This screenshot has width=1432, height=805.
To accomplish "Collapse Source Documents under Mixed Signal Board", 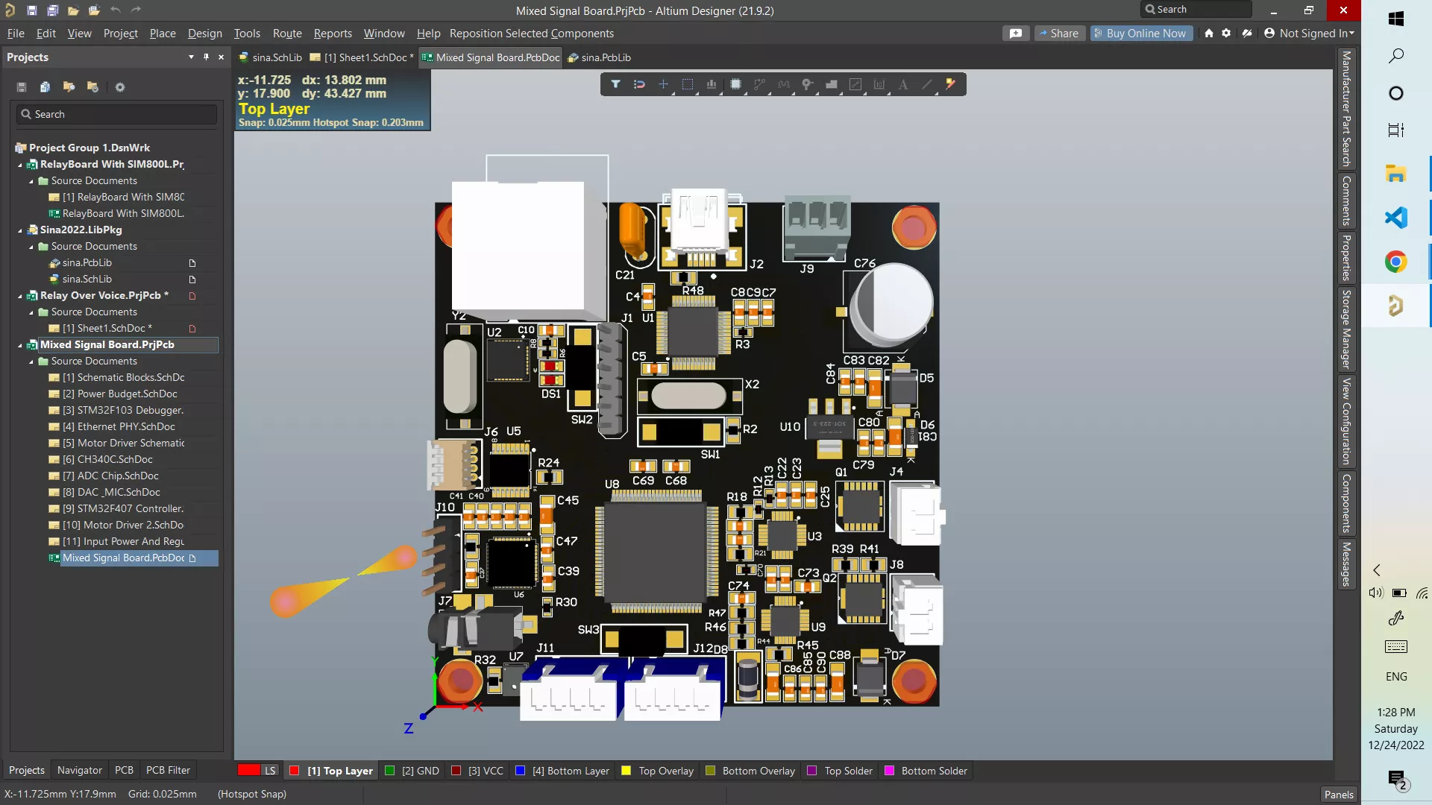I will (31, 362).
